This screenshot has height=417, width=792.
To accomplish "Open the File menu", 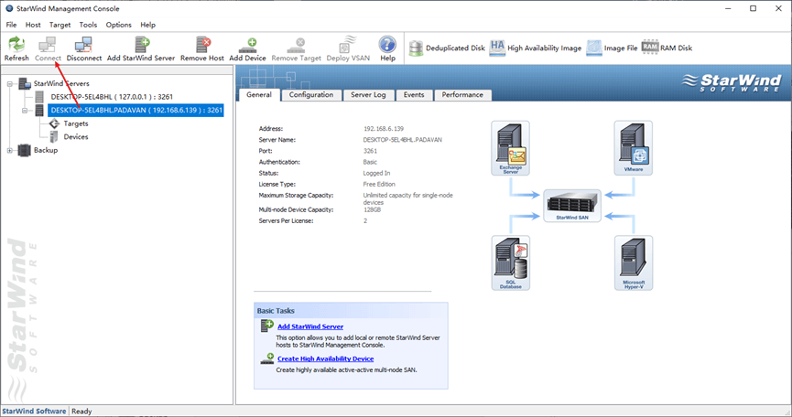I will point(11,25).
